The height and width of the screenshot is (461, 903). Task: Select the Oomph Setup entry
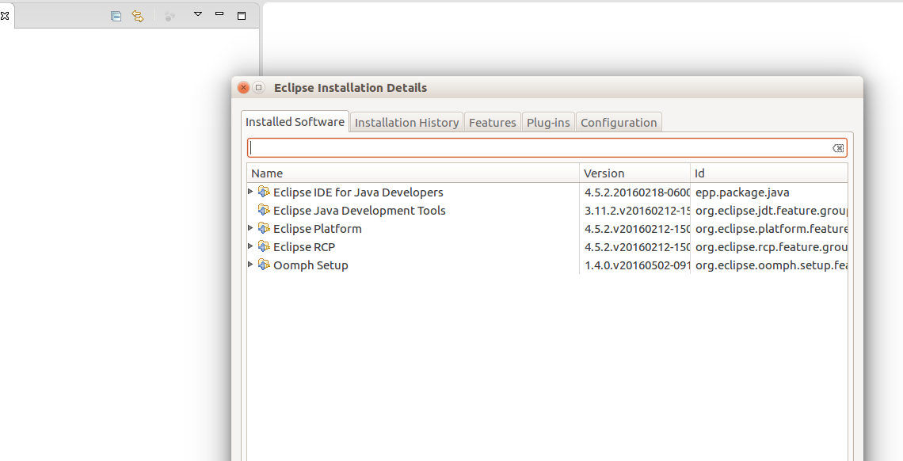pos(311,266)
